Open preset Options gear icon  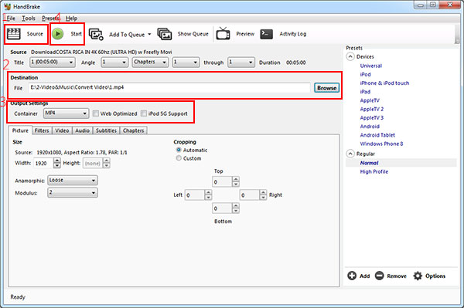(418, 276)
